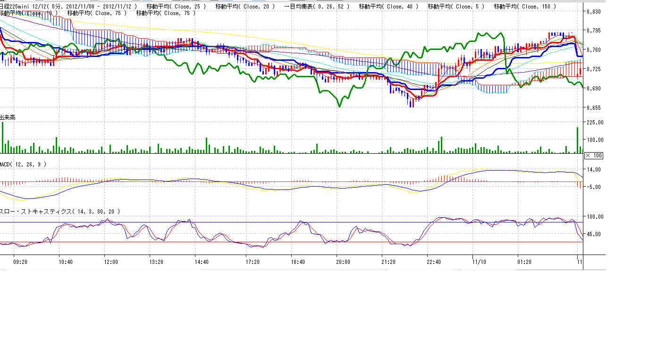Click the 225.00 volume axis label

594,123
